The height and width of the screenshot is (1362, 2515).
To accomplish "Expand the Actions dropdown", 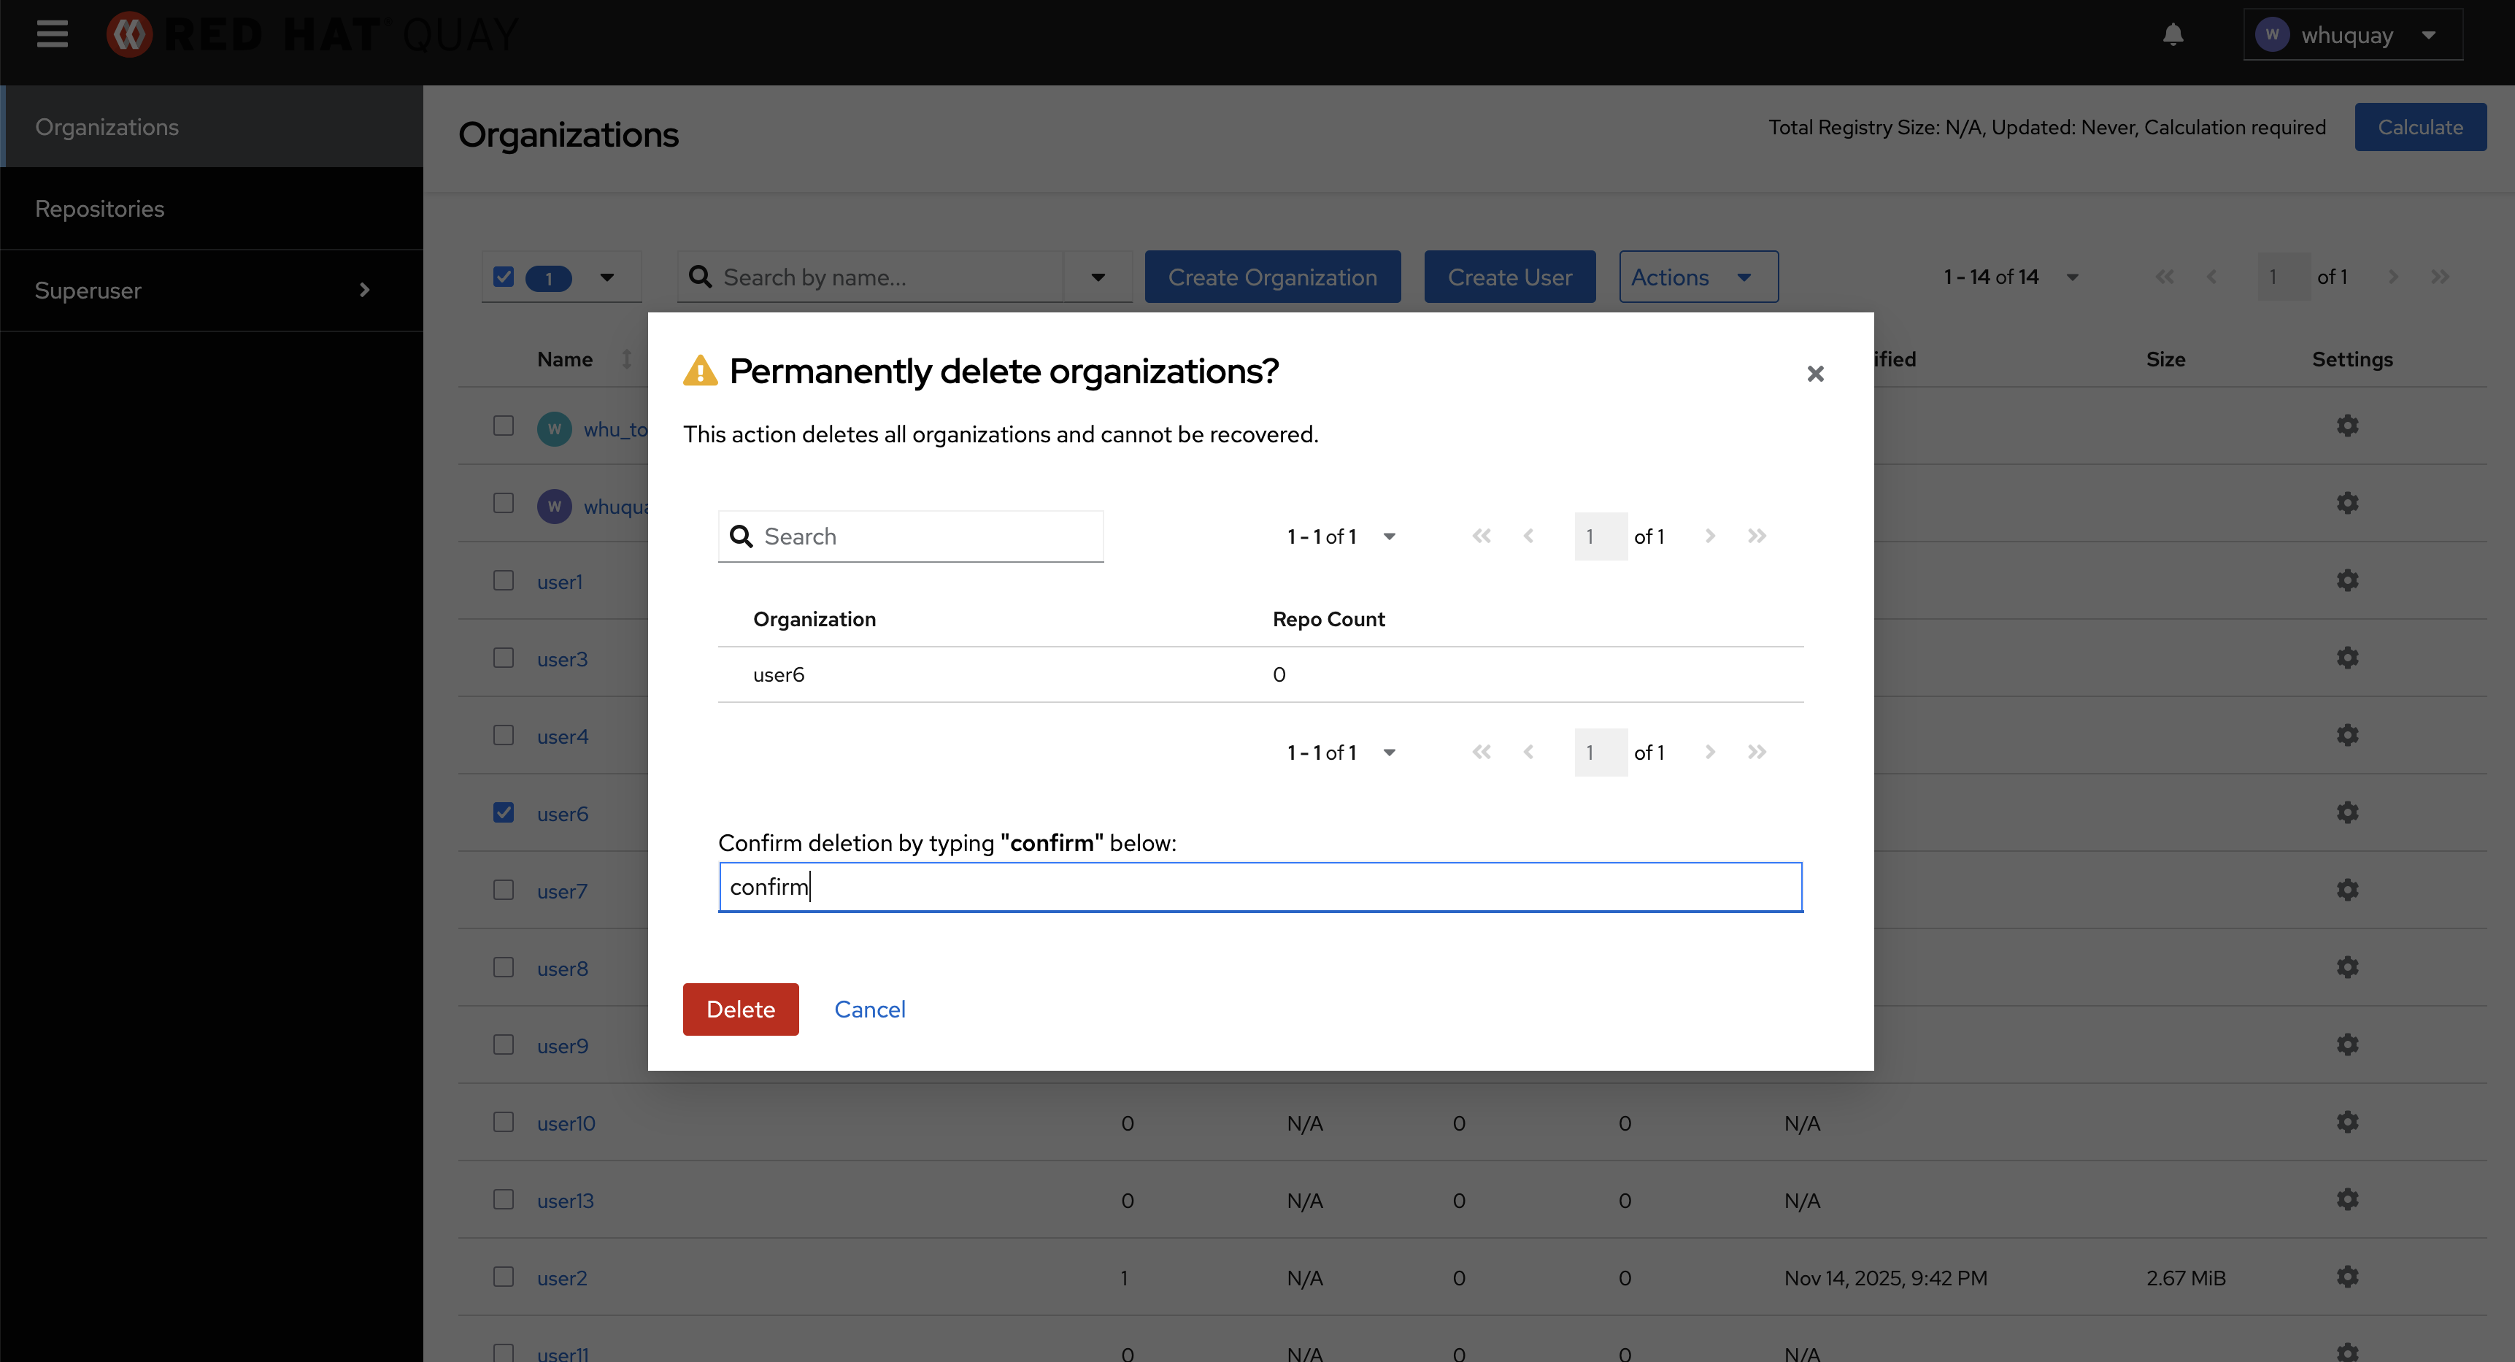I will click(1698, 277).
